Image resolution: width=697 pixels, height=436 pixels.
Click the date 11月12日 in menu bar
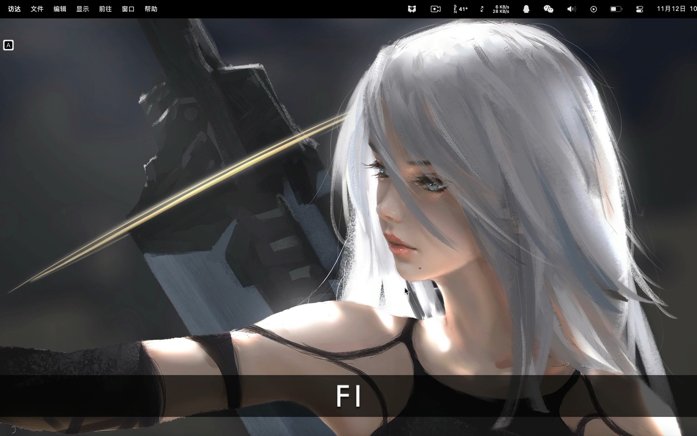click(671, 9)
